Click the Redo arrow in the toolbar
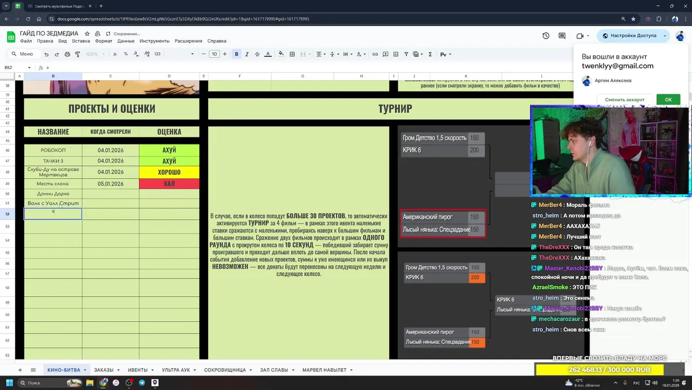The height and width of the screenshot is (390, 692). click(x=56, y=54)
